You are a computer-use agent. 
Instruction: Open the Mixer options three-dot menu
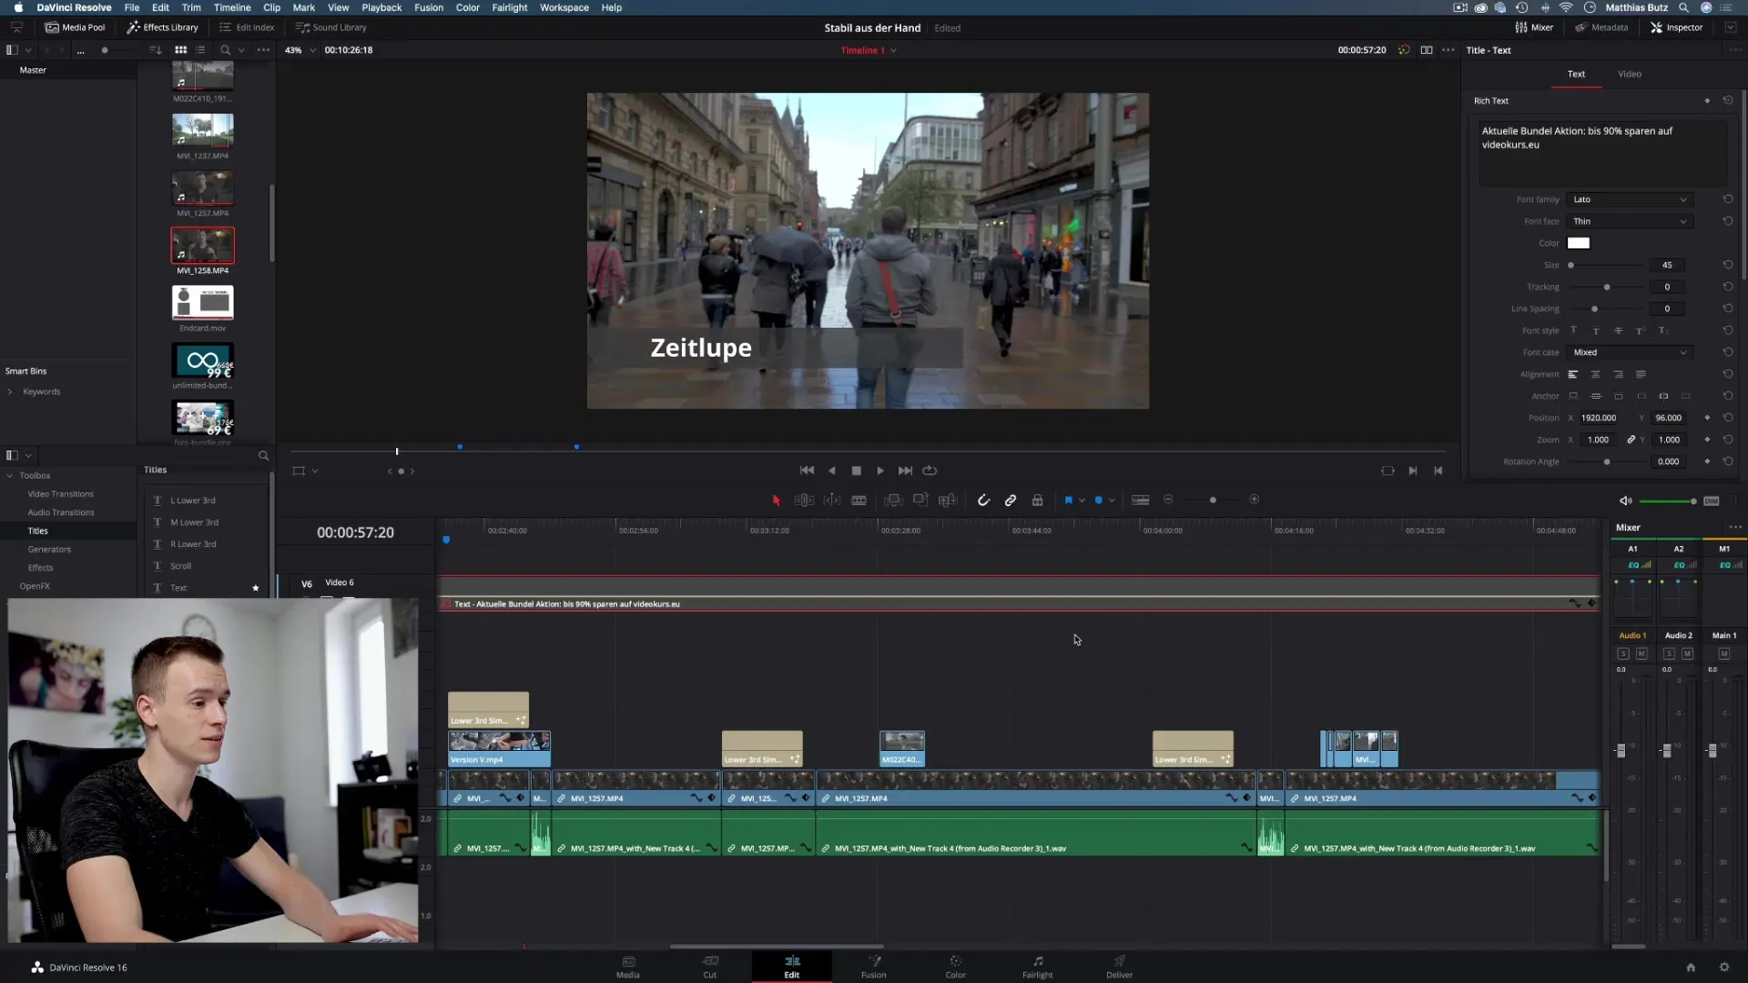pyautogui.click(x=1735, y=528)
